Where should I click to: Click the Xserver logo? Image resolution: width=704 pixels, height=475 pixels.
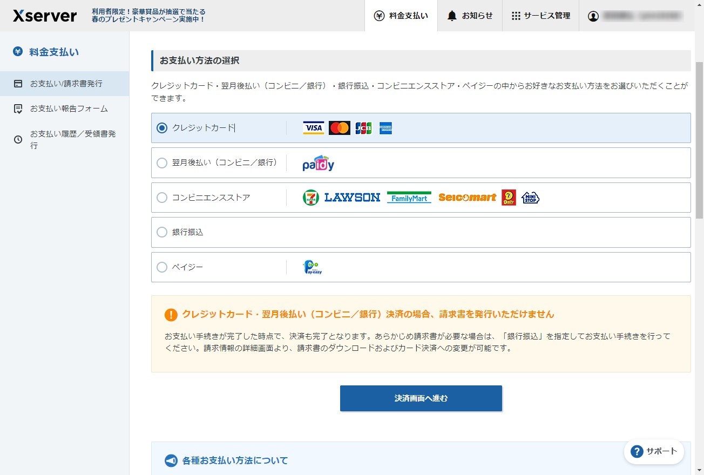point(44,16)
